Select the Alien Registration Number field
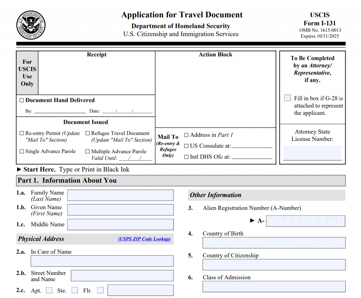The width and height of the screenshot is (361, 298). point(306,221)
